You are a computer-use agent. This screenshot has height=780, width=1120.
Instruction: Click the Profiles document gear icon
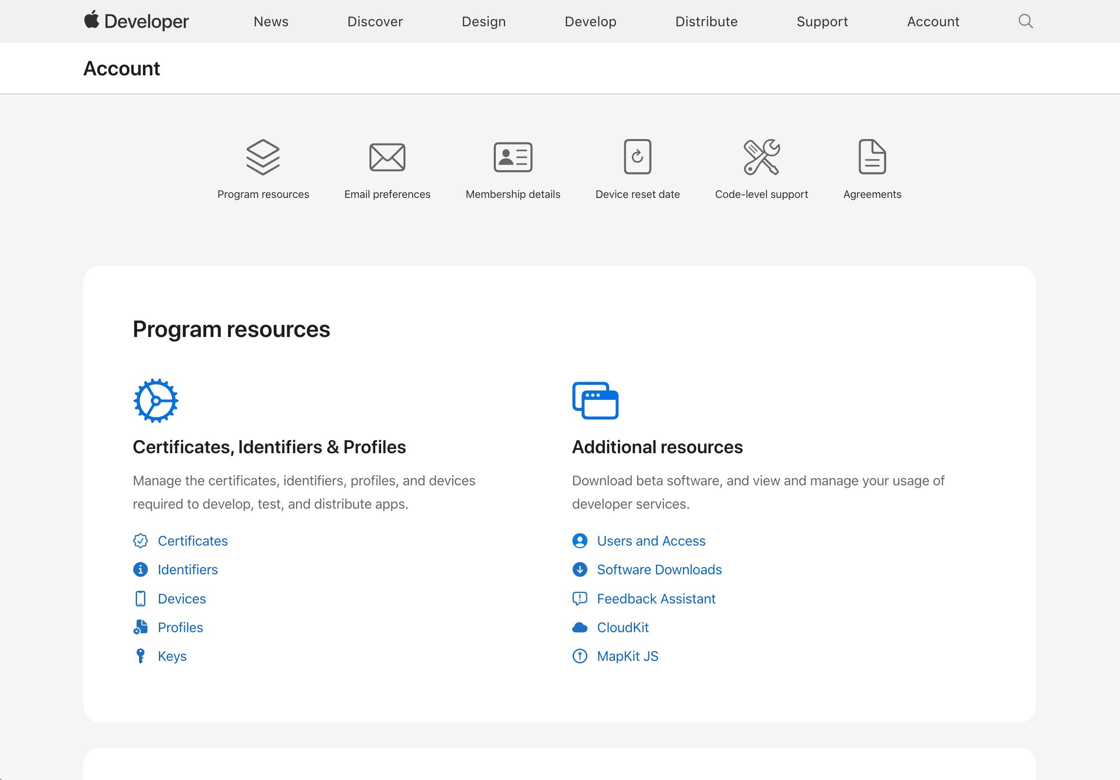pyautogui.click(x=140, y=627)
